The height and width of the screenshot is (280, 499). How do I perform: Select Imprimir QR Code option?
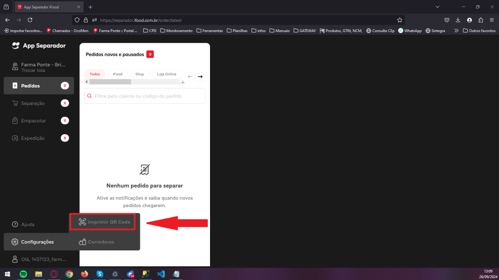104,222
